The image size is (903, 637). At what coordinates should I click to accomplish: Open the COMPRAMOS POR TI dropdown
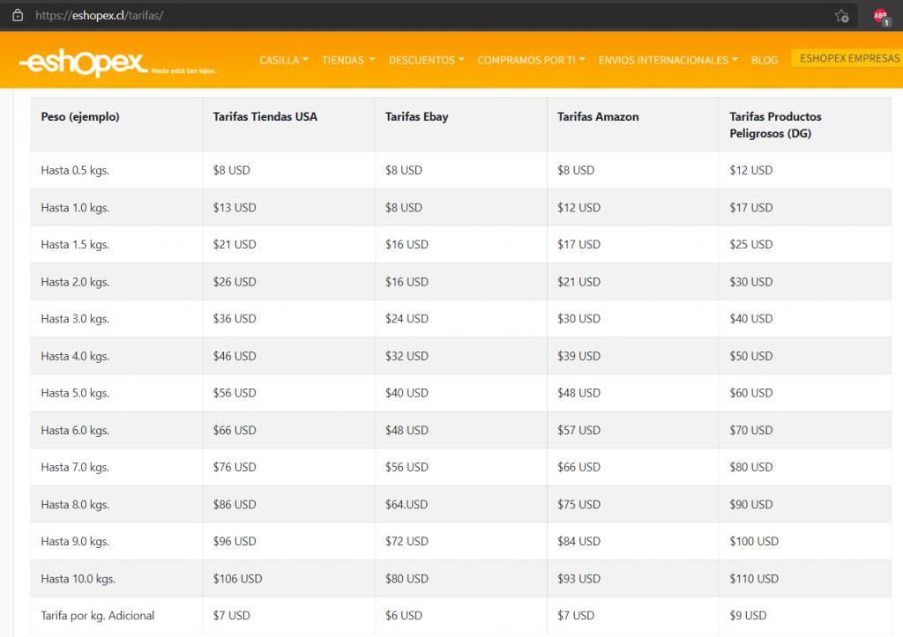click(531, 60)
